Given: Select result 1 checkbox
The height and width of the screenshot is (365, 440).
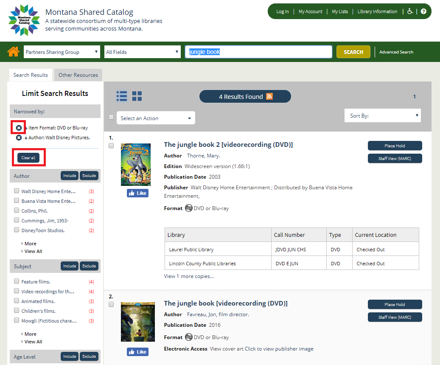Looking at the screenshot, I should (x=111, y=146).
